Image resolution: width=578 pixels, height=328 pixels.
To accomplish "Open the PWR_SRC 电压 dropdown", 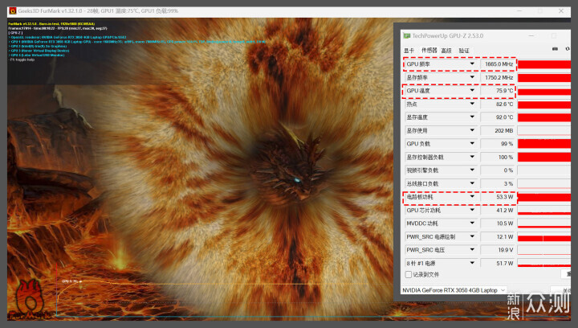I will click(x=472, y=250).
